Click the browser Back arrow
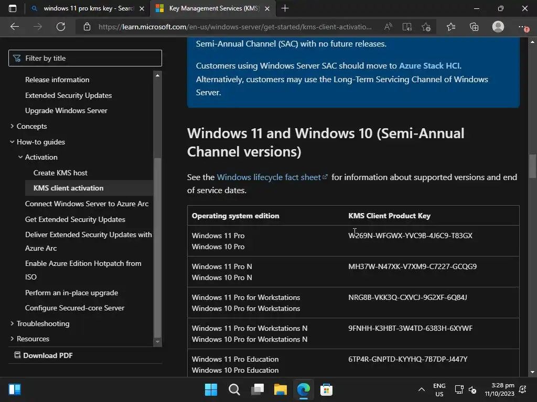 (x=14, y=27)
